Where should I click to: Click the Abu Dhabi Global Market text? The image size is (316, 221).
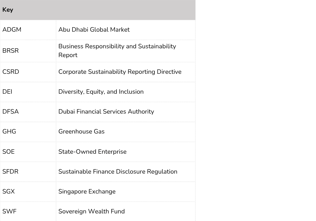click(94, 30)
